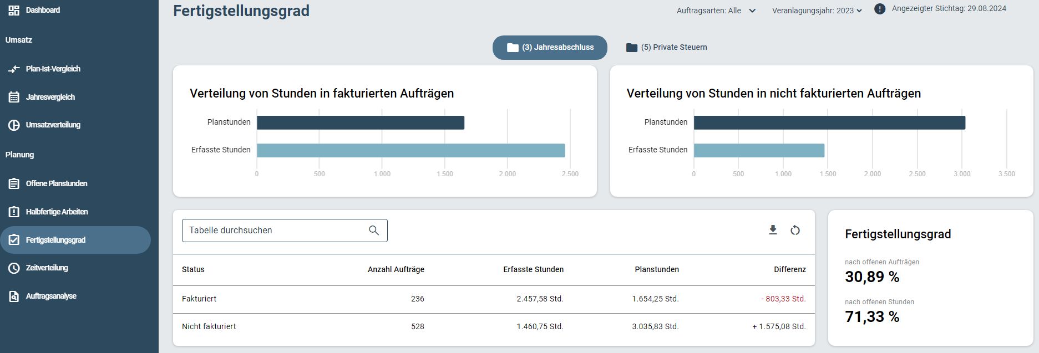Open the Veranlagungsjahr 2023 dropdown

pyautogui.click(x=817, y=11)
